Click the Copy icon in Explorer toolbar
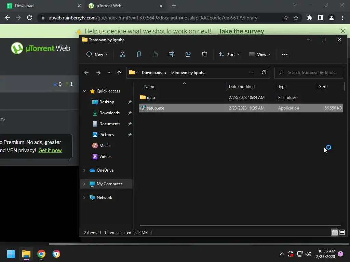The height and width of the screenshot is (262, 350). [139, 54]
